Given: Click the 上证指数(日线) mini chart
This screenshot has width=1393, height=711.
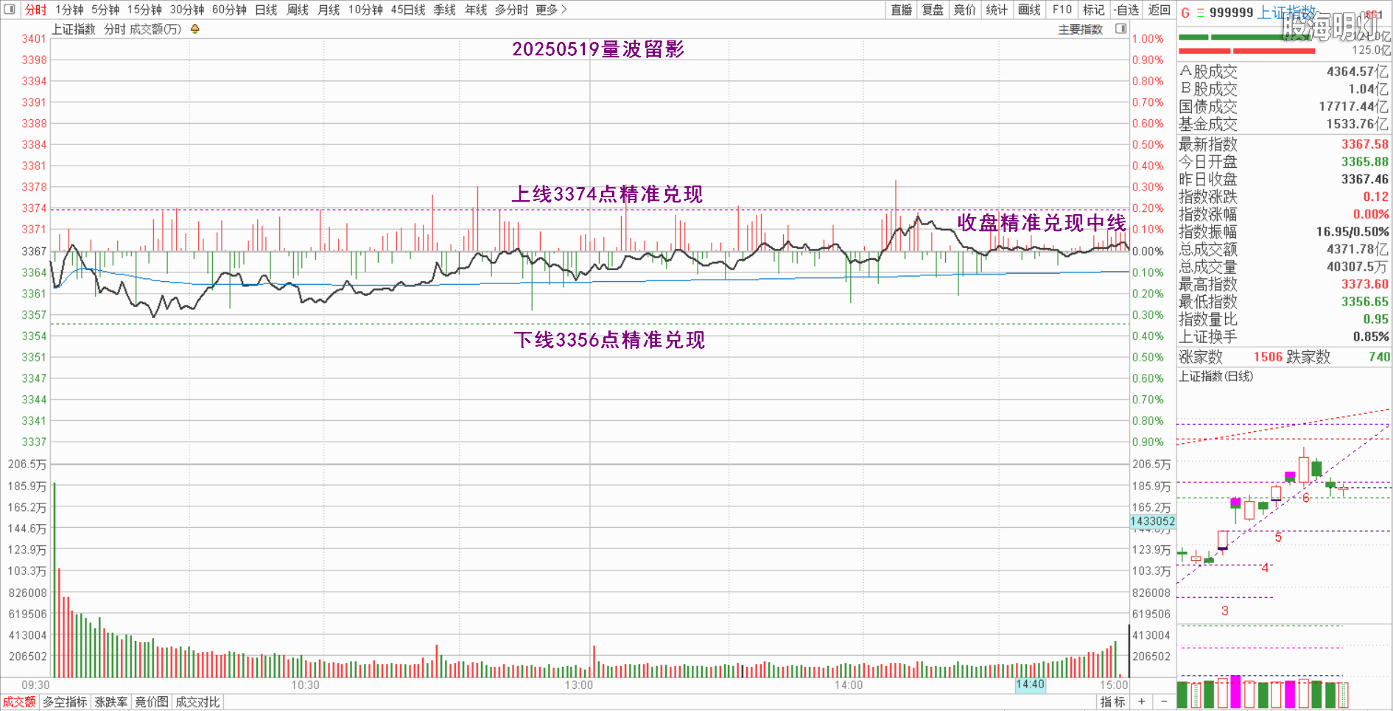Looking at the screenshot, I should (x=1216, y=376).
